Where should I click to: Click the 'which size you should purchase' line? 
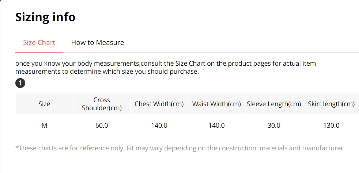(107, 72)
